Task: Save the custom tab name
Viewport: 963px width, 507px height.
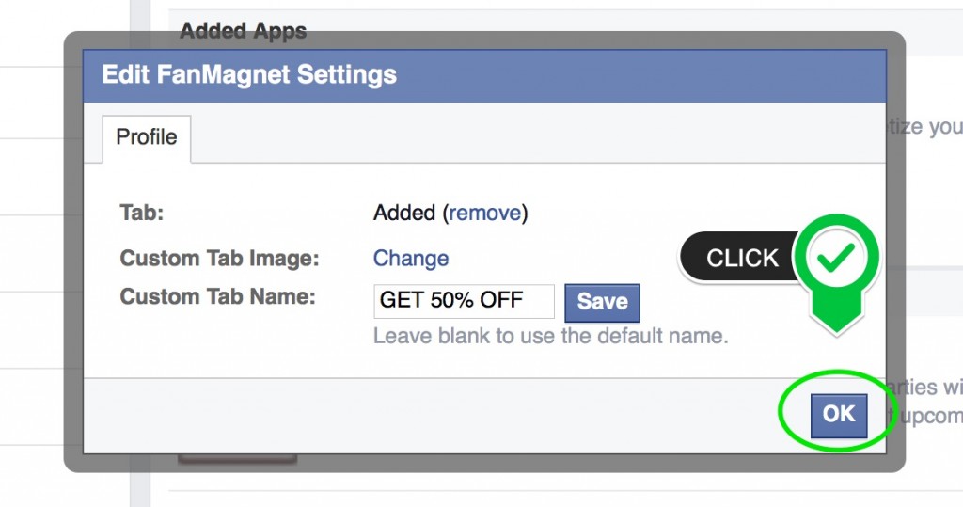Action: (x=602, y=302)
